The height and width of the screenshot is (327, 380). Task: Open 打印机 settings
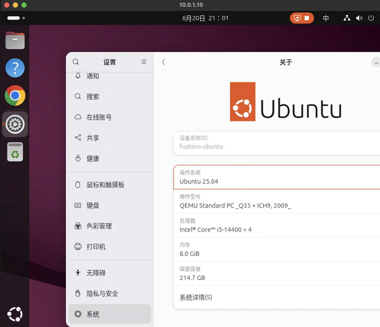pos(110,247)
